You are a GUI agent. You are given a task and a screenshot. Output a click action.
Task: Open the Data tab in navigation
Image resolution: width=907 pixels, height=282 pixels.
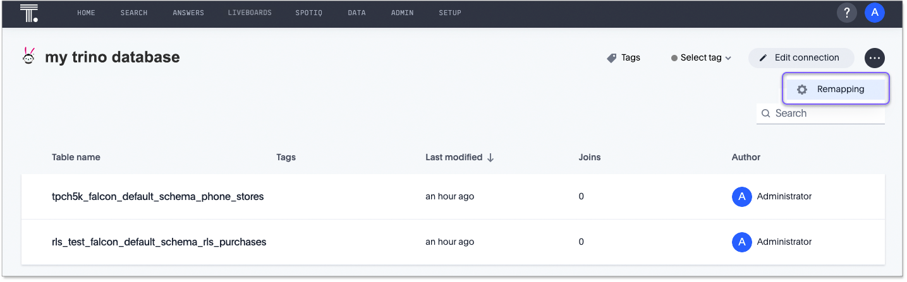pos(356,13)
